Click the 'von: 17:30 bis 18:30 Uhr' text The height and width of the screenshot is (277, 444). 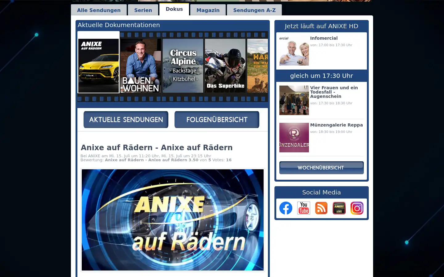point(331,103)
